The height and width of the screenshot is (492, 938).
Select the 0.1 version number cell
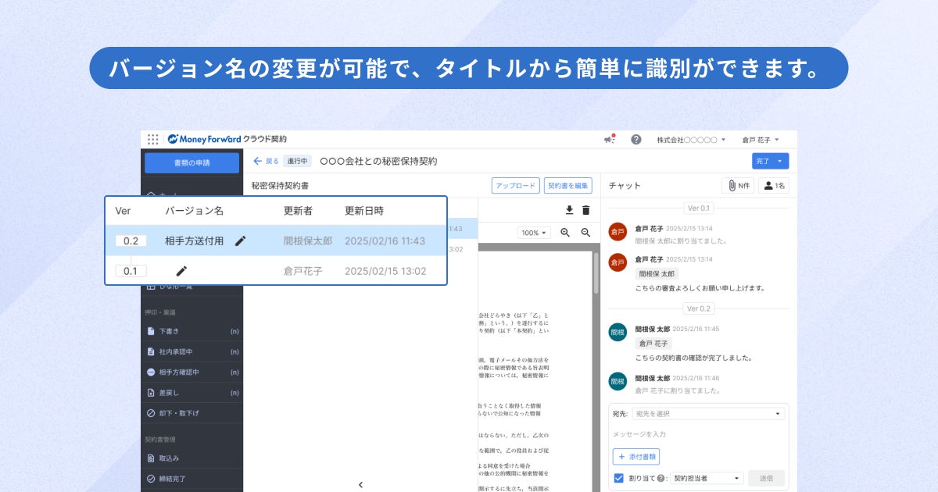(131, 271)
